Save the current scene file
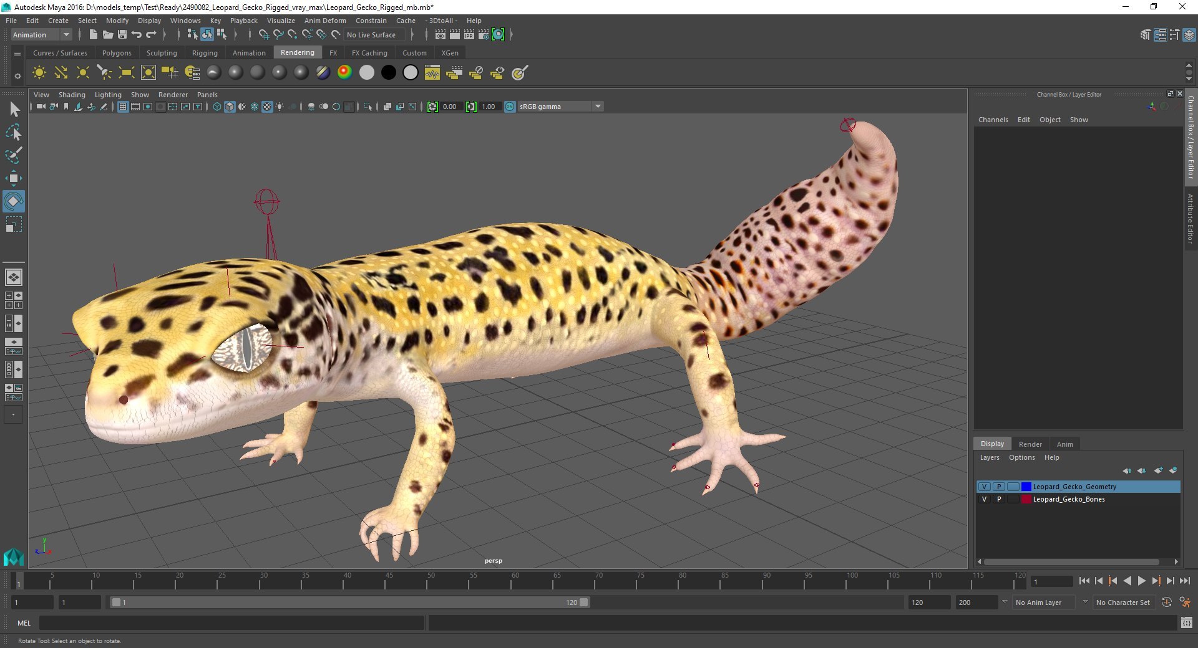1198x648 pixels. tap(122, 35)
